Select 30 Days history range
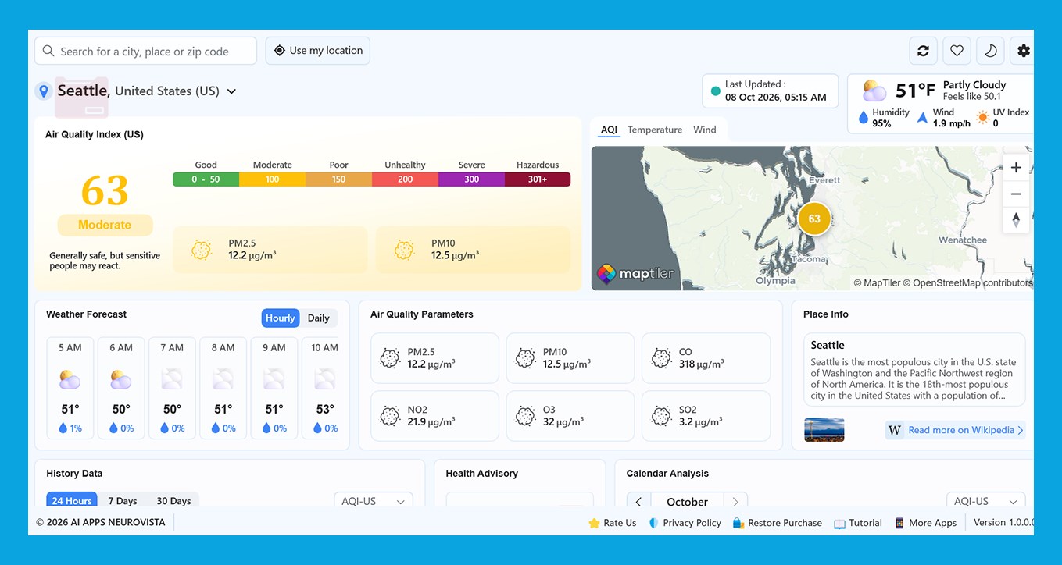The image size is (1062, 565). 173,501
